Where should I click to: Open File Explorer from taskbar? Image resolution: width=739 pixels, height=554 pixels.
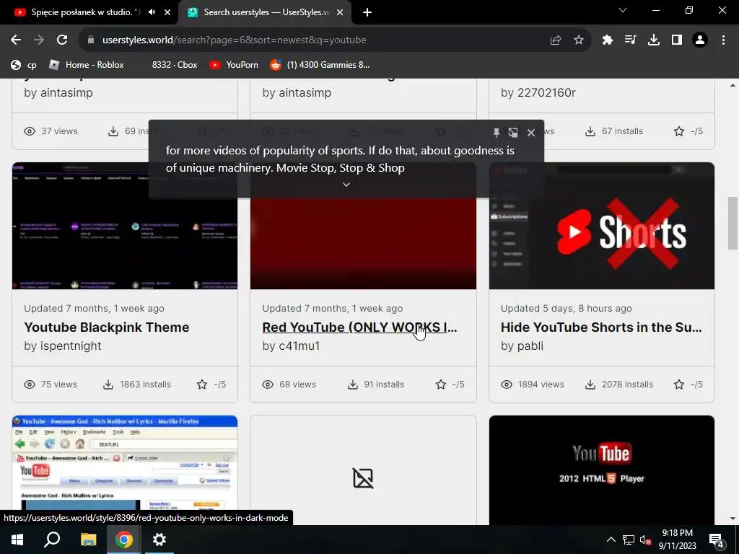tap(88, 540)
